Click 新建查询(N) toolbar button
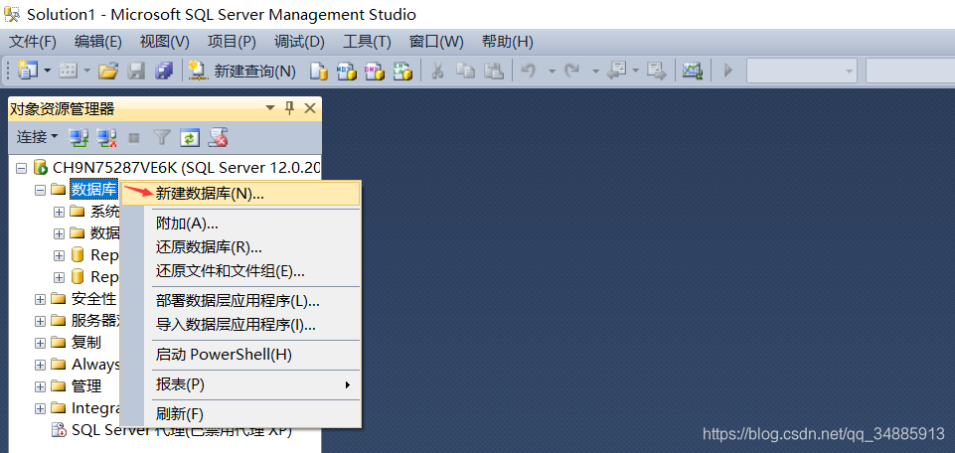The height and width of the screenshot is (453, 955). click(x=242, y=71)
